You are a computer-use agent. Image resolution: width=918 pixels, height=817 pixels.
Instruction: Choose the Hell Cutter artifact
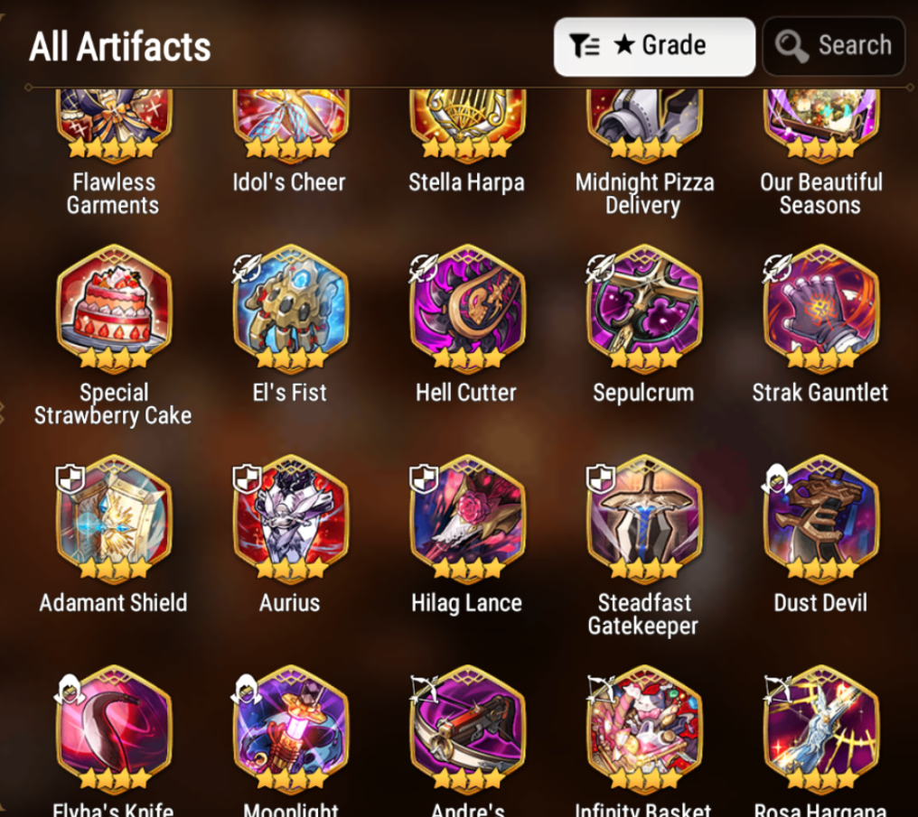[467, 310]
